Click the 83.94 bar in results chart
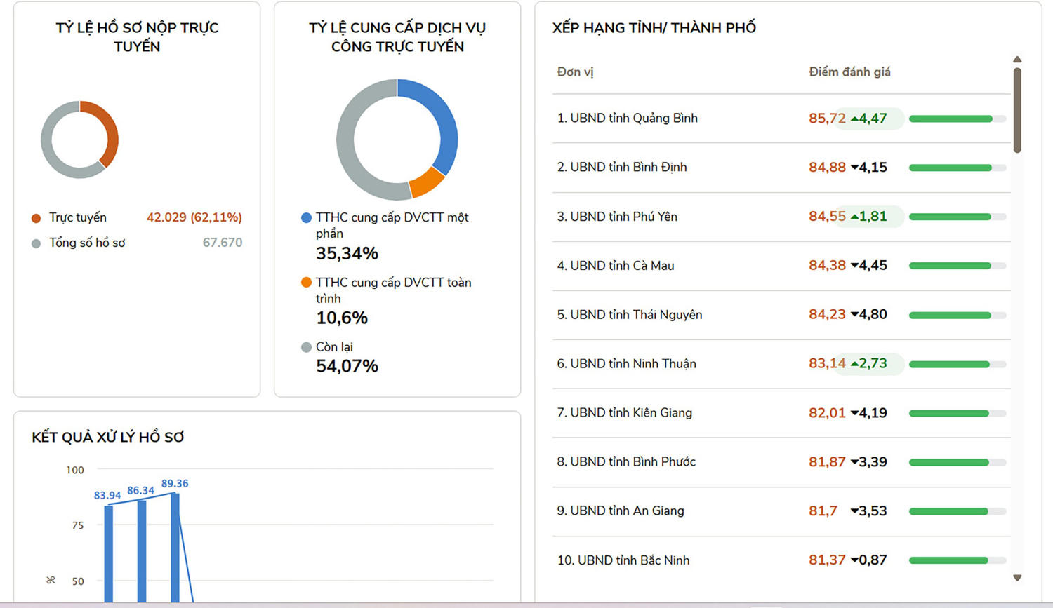The height and width of the screenshot is (608, 1053). tap(108, 553)
